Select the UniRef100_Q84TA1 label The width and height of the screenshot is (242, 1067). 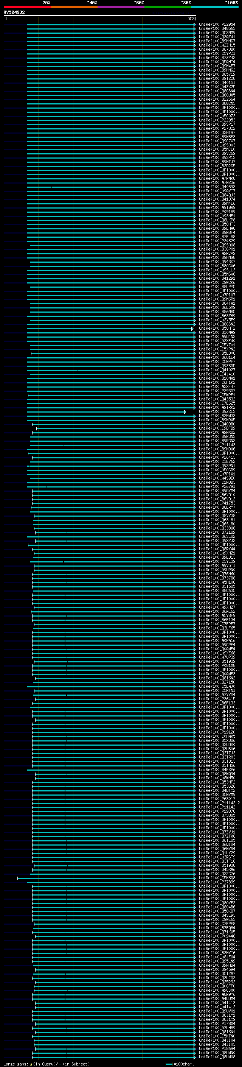click(x=217, y=303)
